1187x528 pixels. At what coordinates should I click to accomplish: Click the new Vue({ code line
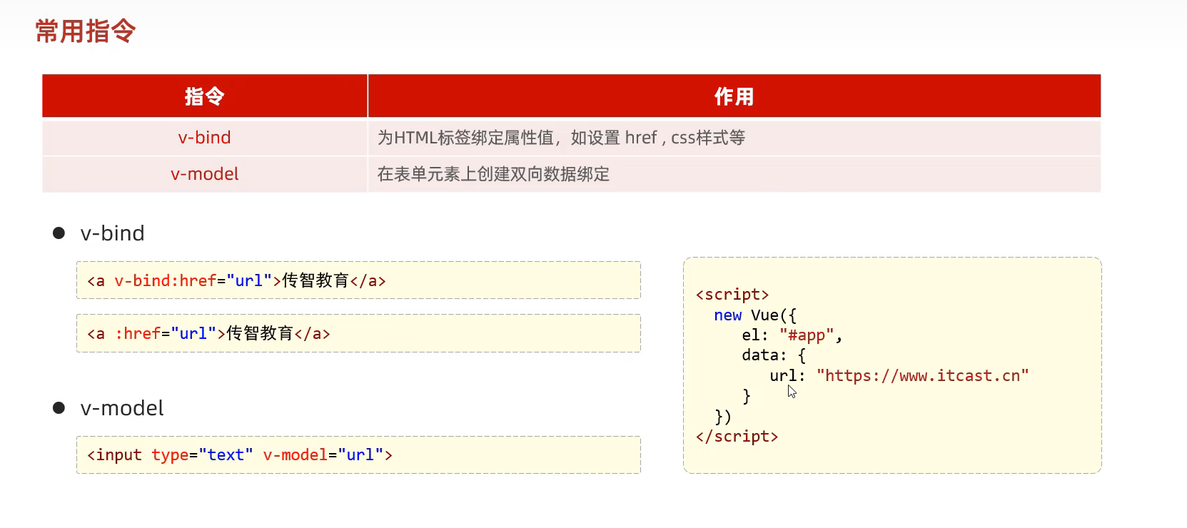754,315
